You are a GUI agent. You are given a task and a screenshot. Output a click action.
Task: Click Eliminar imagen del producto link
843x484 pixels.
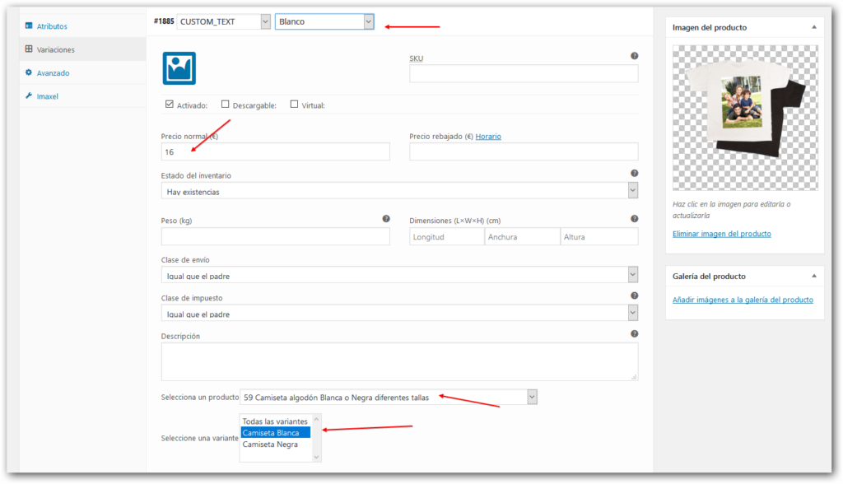pyautogui.click(x=721, y=234)
